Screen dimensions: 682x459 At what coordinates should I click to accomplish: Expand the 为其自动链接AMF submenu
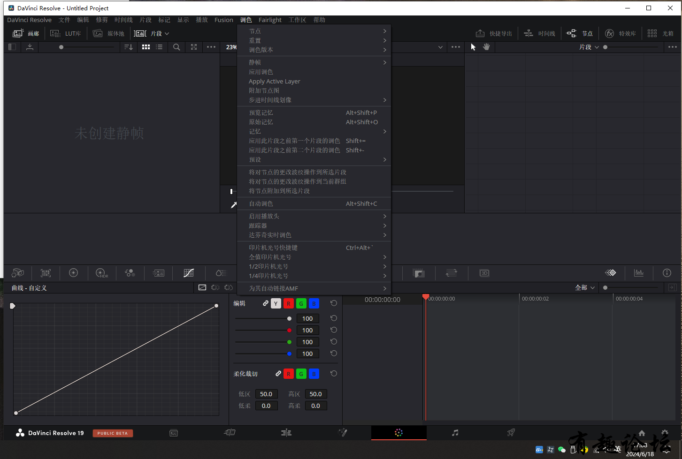pyautogui.click(x=314, y=288)
